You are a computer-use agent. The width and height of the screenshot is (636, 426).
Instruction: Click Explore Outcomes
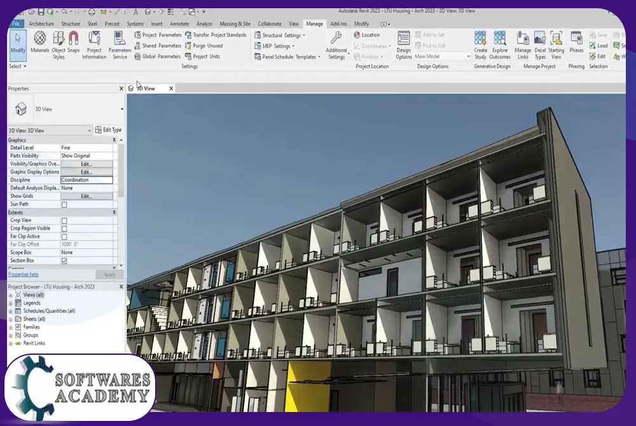coord(500,45)
